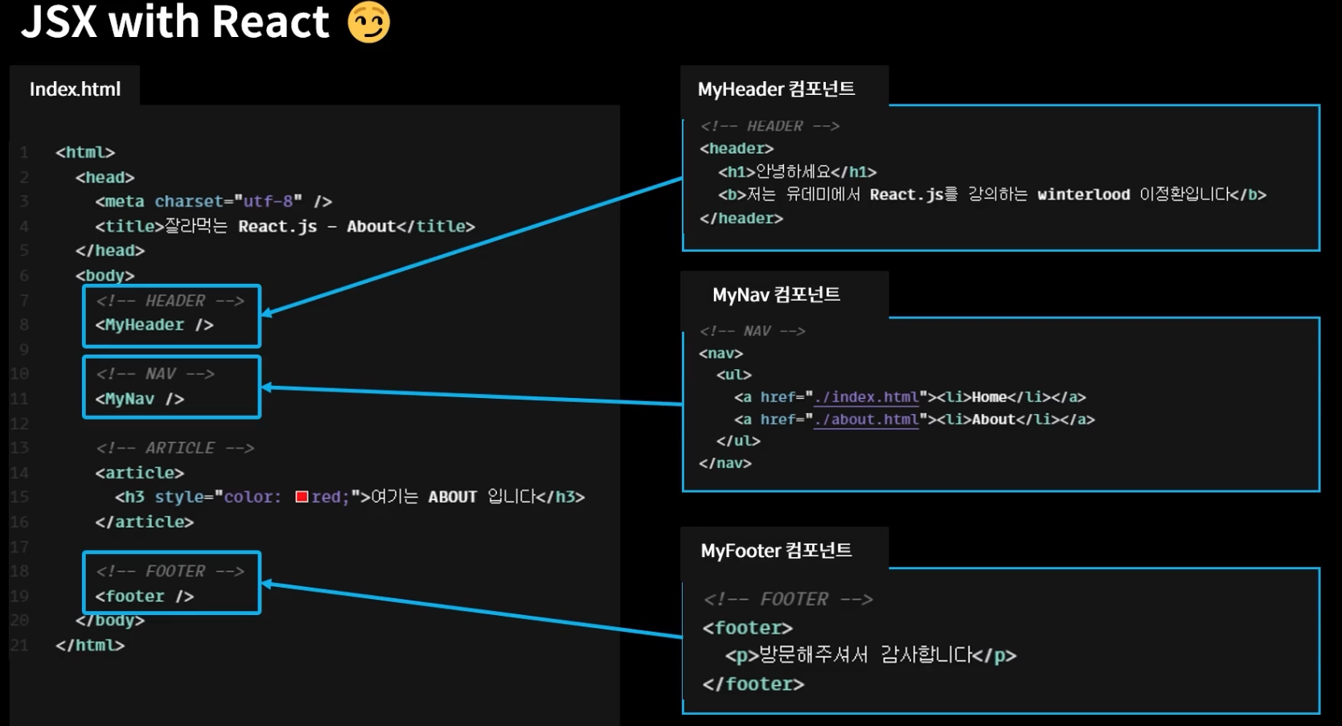Click the </head> closing tag line
The height and width of the screenshot is (726, 1342).
pyautogui.click(x=110, y=250)
